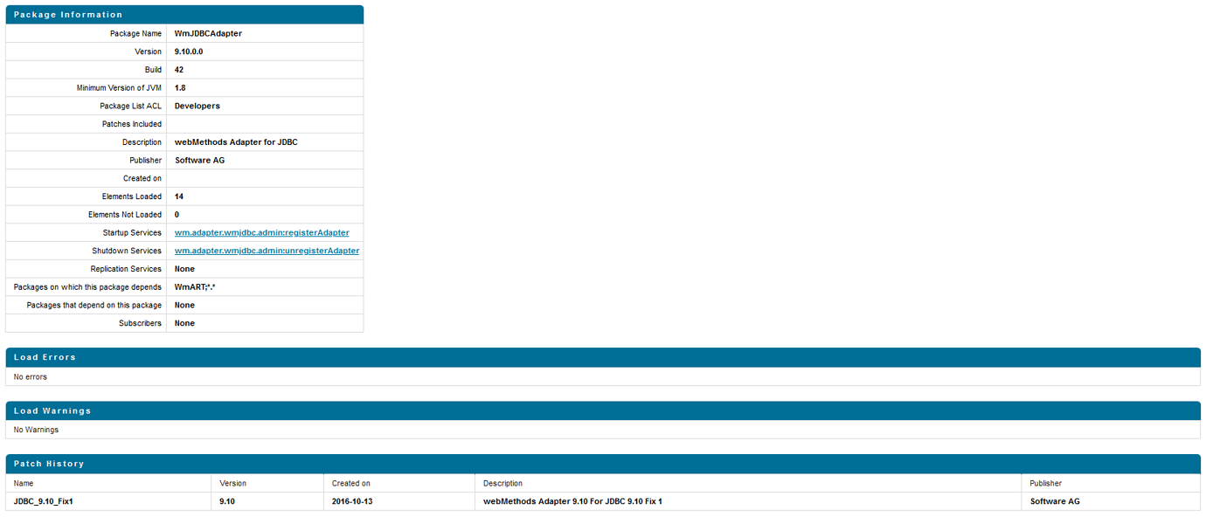Open the wm.adapter.wmjdbc.admin:unregisterAdapter shutdown service link

tap(267, 251)
